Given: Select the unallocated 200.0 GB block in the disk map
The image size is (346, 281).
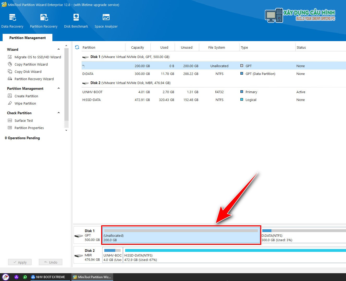Looking at the screenshot, I should point(181,235).
